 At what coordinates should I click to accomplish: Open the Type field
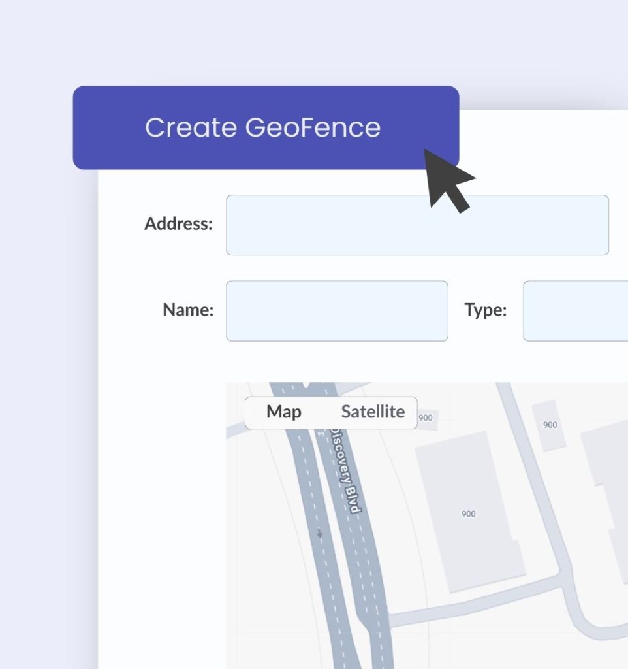click(x=578, y=310)
